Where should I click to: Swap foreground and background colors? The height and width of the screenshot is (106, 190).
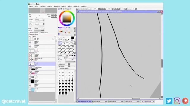[x=75, y=37]
